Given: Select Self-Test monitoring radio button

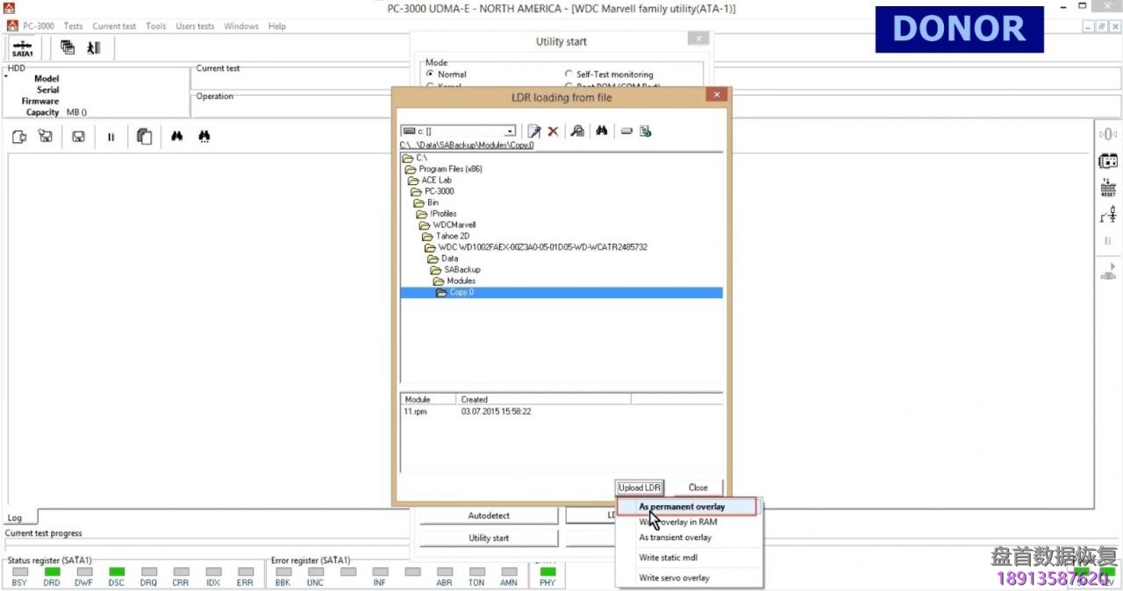Looking at the screenshot, I should pyautogui.click(x=569, y=75).
